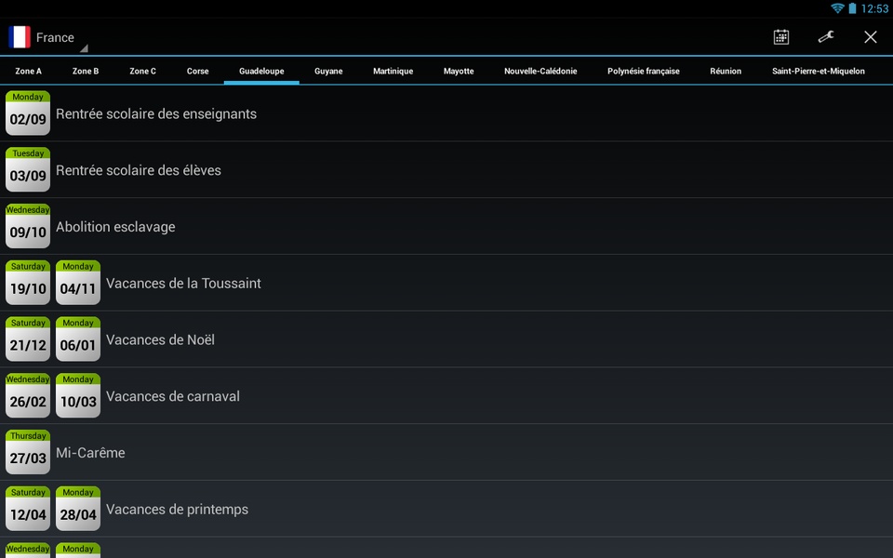This screenshot has height=558, width=893.
Task: Tap the French flag icon
Action: pyautogui.click(x=20, y=37)
